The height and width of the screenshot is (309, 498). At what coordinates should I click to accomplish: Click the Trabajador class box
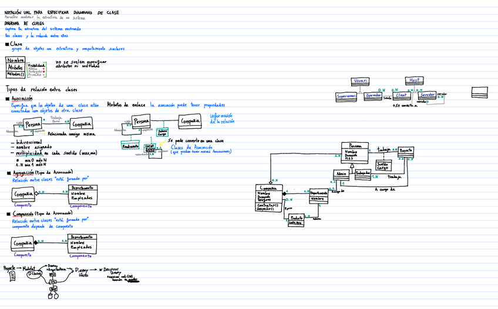coord(364,173)
